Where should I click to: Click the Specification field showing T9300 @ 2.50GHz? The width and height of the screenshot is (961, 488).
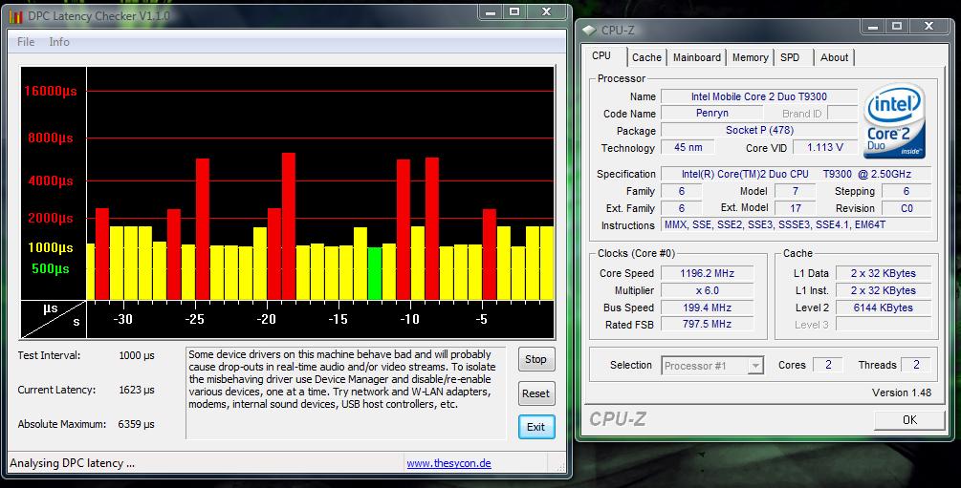coord(797,174)
